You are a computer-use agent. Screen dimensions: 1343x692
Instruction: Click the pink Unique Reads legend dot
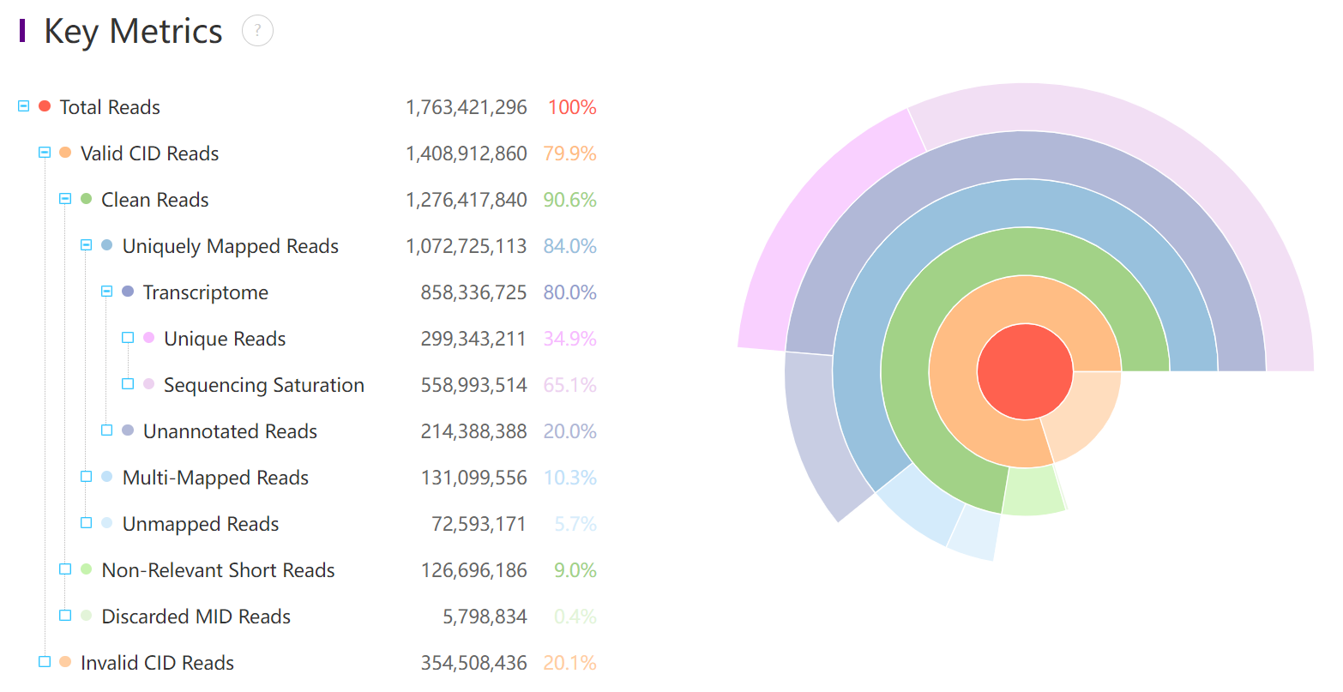click(148, 338)
